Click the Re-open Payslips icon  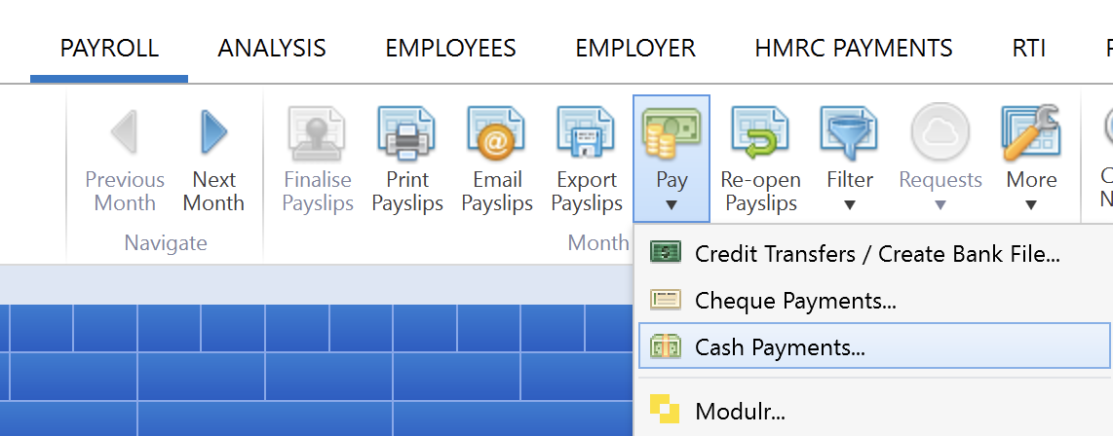coord(760,133)
